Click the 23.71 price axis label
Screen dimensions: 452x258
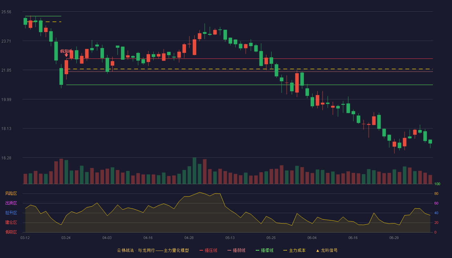point(6,41)
